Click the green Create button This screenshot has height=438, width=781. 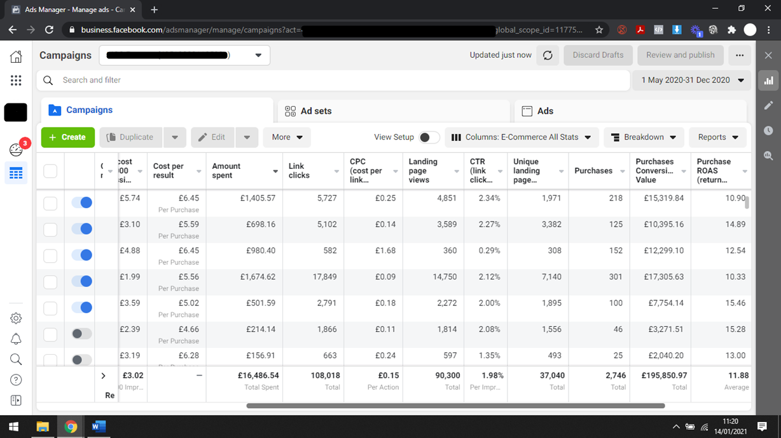68,137
